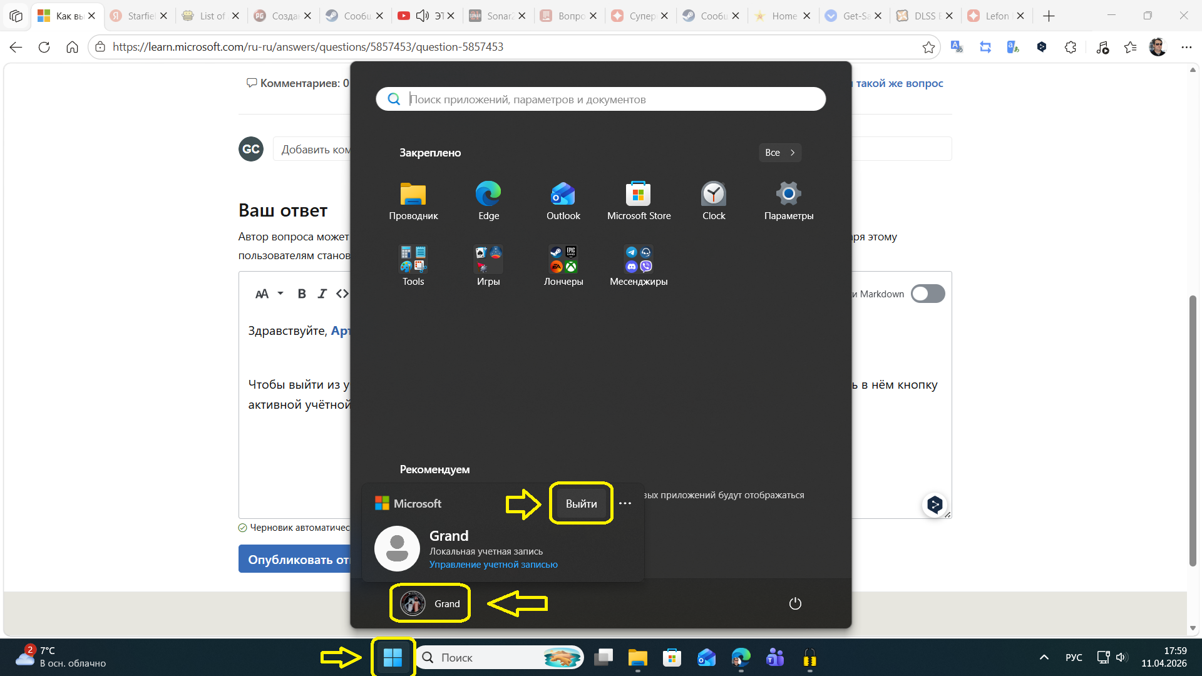Viewport: 1202px width, 676px height.
Task: Open the Tools app folder
Action: coord(413,266)
